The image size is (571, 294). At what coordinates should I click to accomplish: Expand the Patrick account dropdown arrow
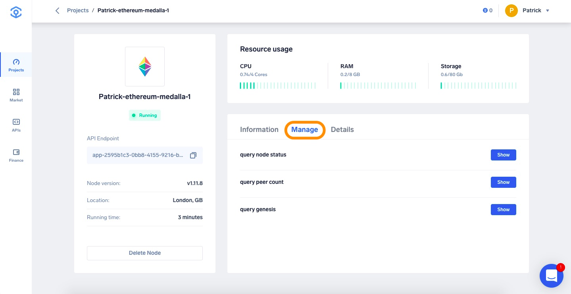click(548, 11)
